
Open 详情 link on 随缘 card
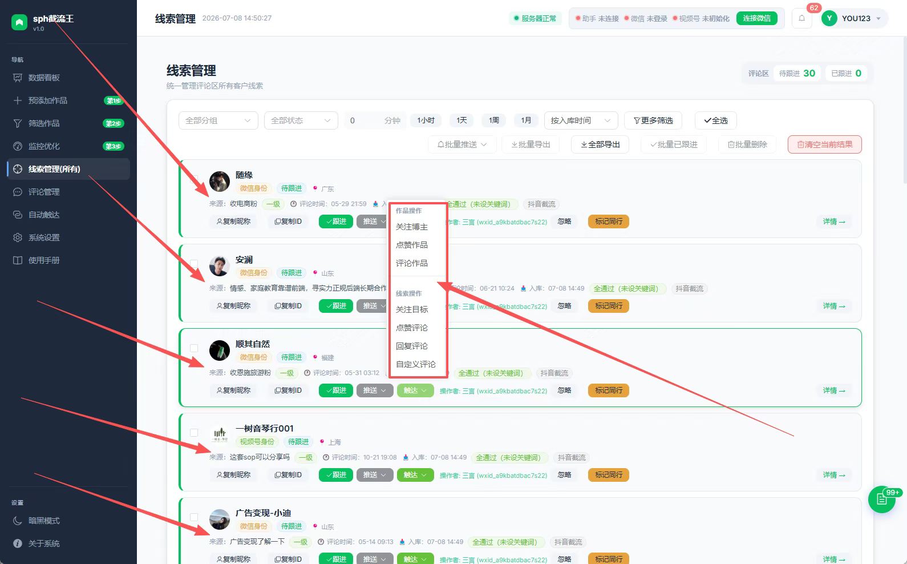[x=834, y=221]
